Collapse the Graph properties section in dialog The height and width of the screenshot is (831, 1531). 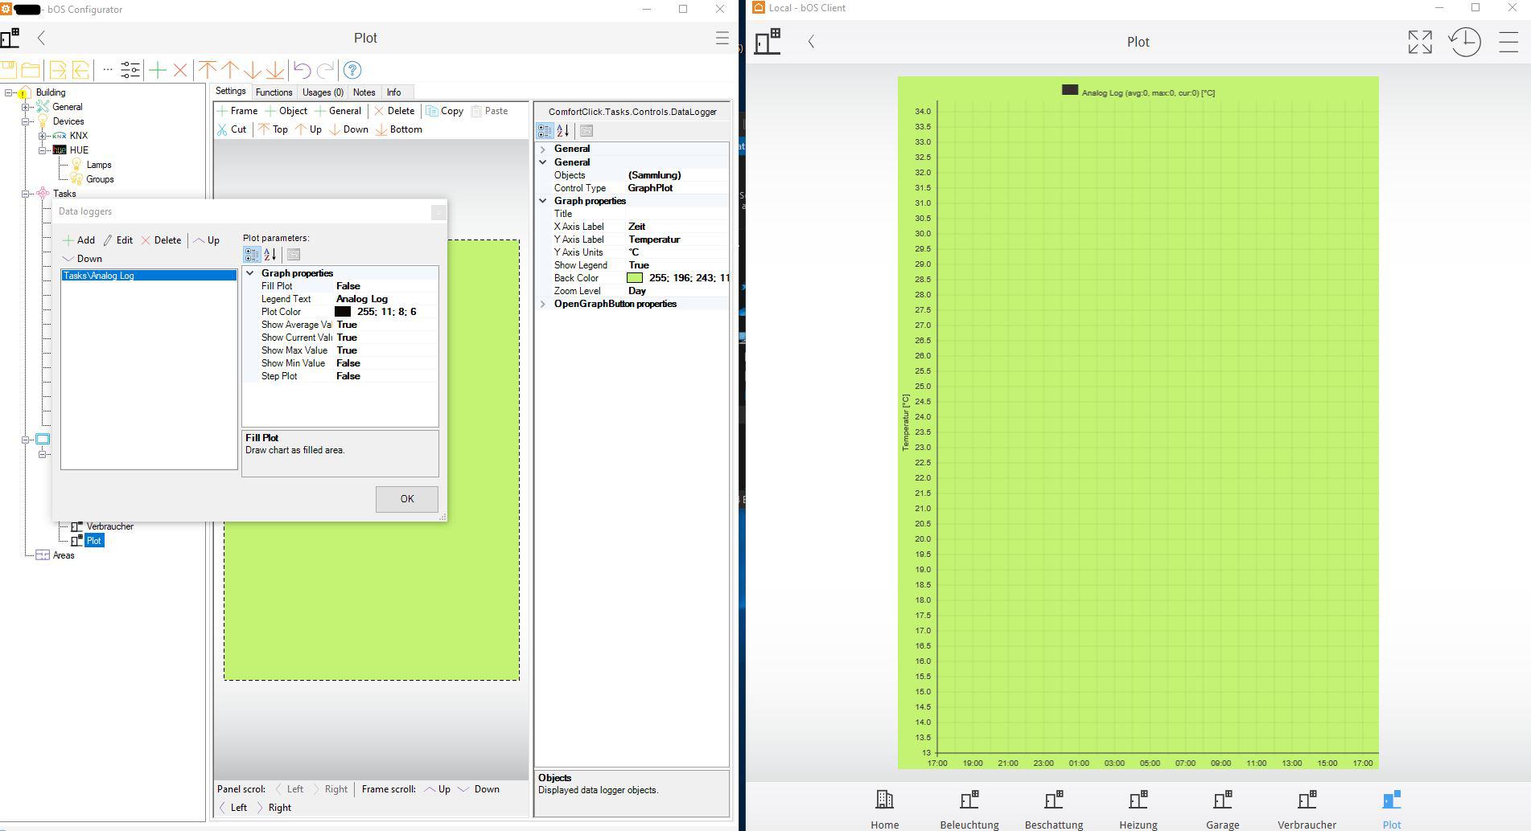click(x=250, y=273)
